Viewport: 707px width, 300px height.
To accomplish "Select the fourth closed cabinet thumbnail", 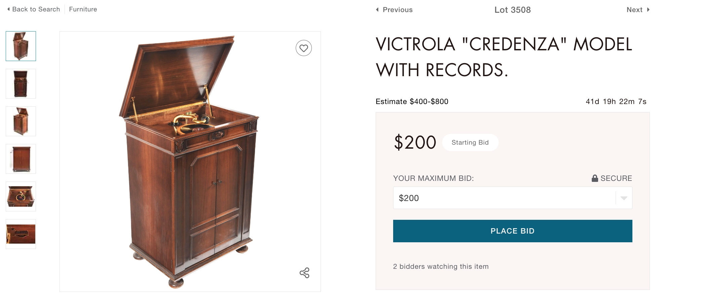I will coord(21,159).
